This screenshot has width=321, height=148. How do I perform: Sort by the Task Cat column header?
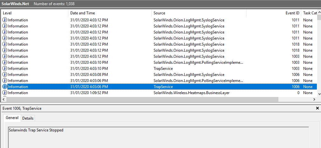[309, 13]
